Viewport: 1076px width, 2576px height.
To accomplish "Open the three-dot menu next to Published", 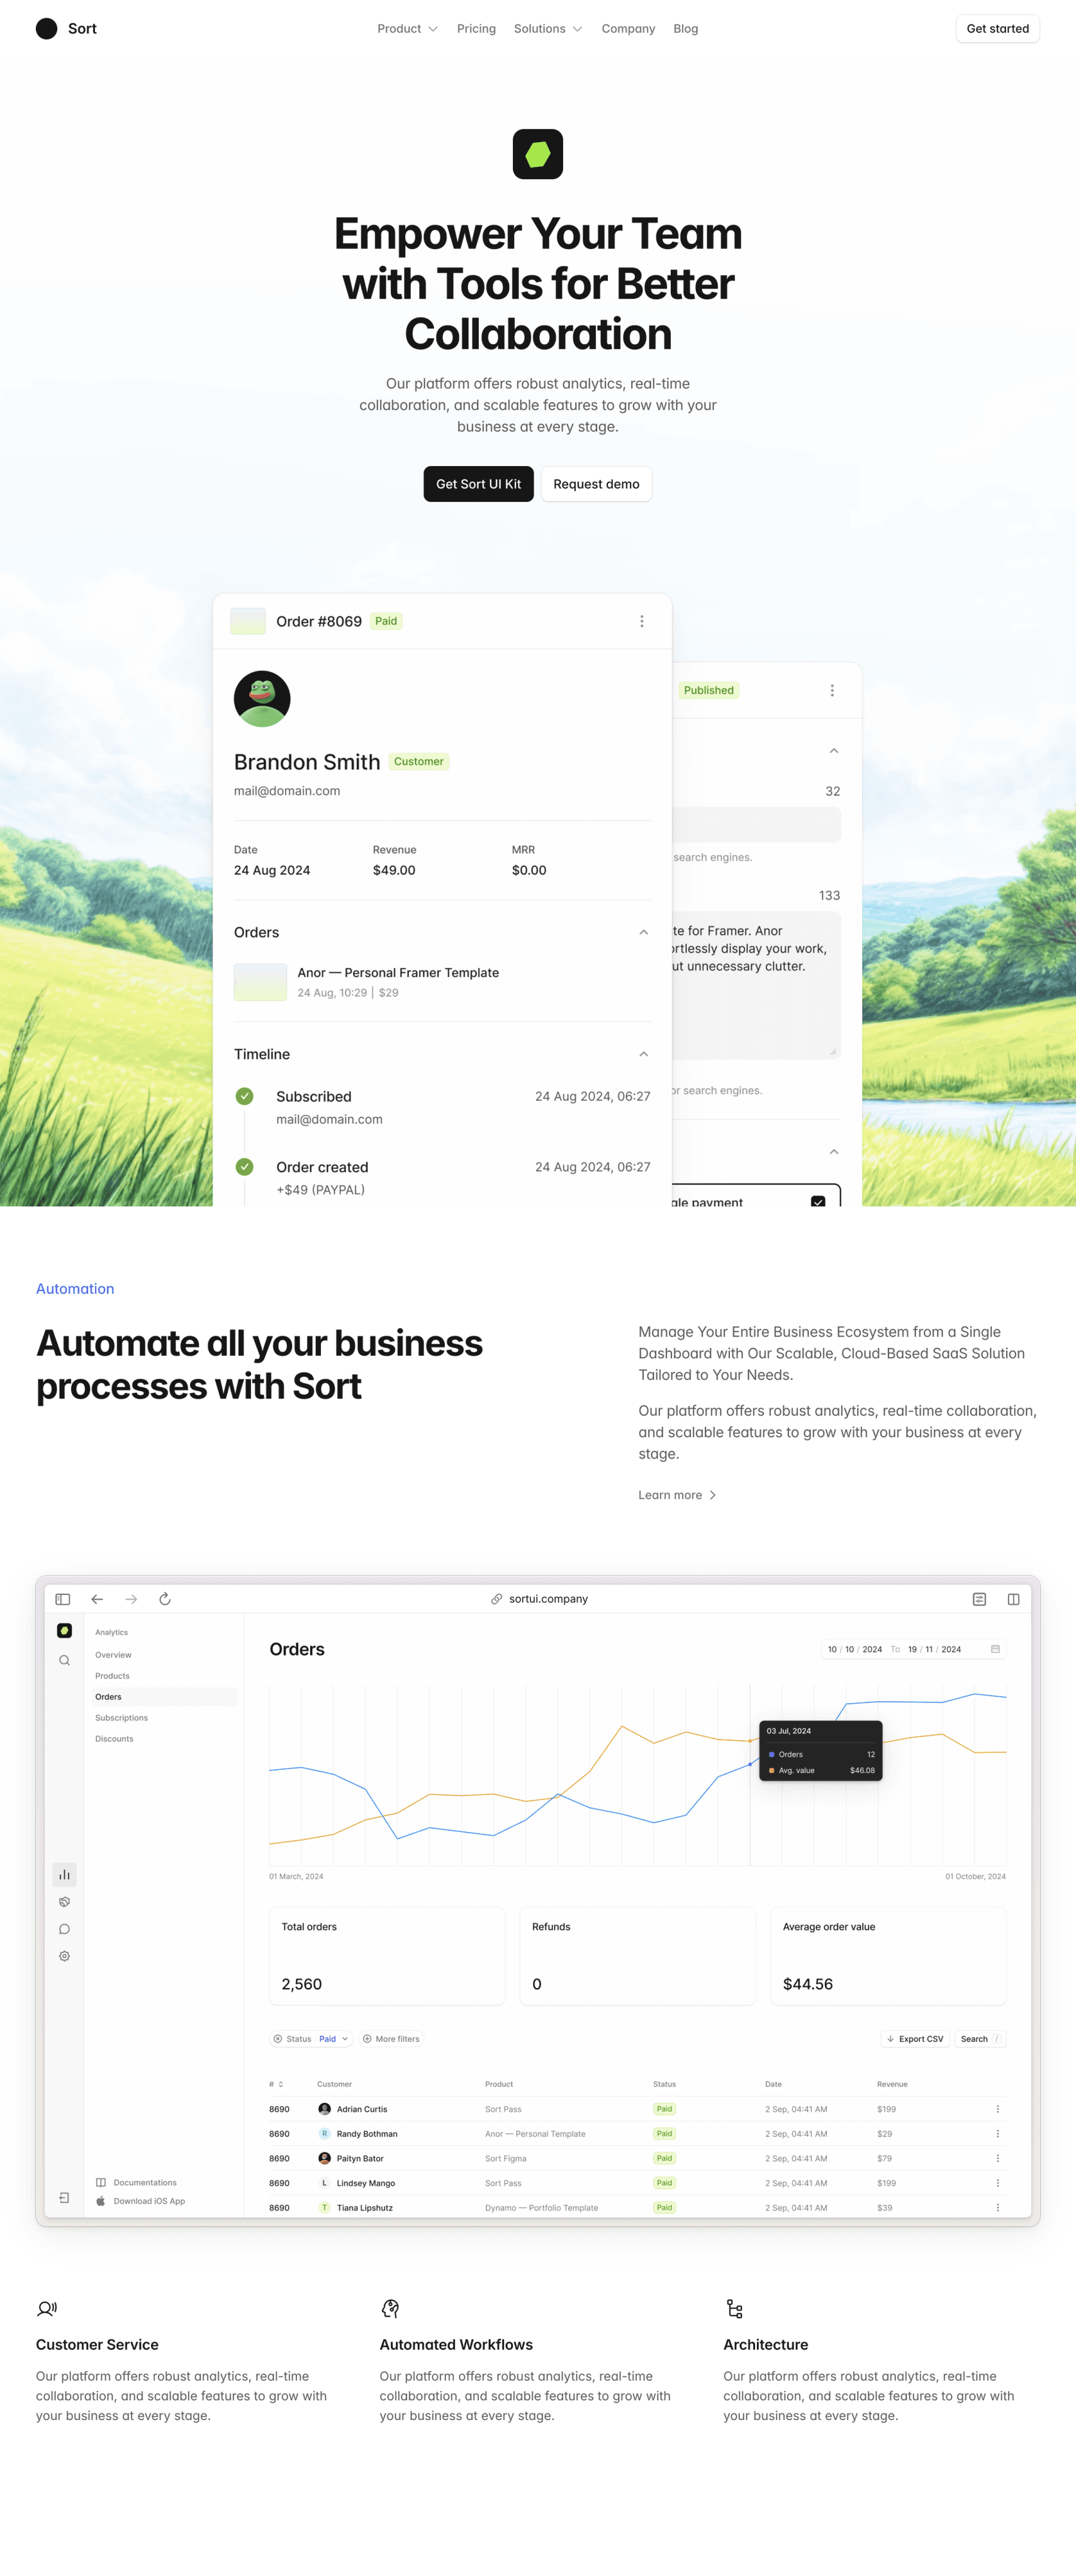I will pos(832,690).
